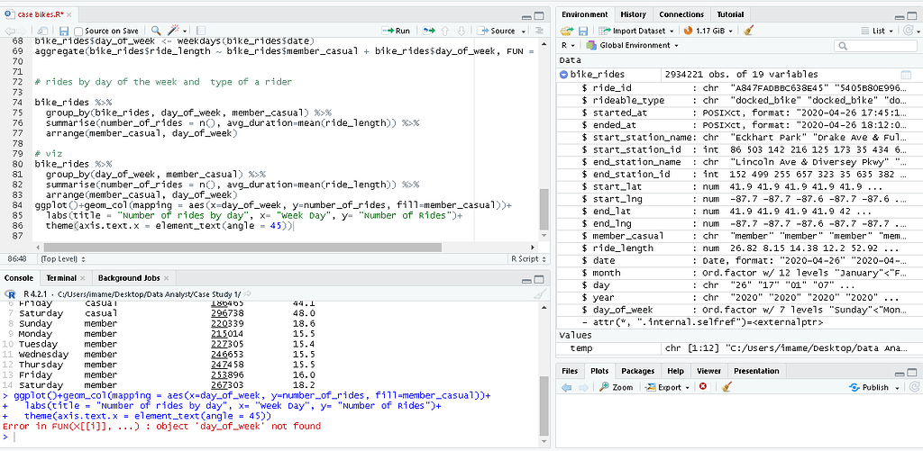This screenshot has height=451, width=923.
Task: Go to the previous section with the up arrow
Action: coord(445,31)
